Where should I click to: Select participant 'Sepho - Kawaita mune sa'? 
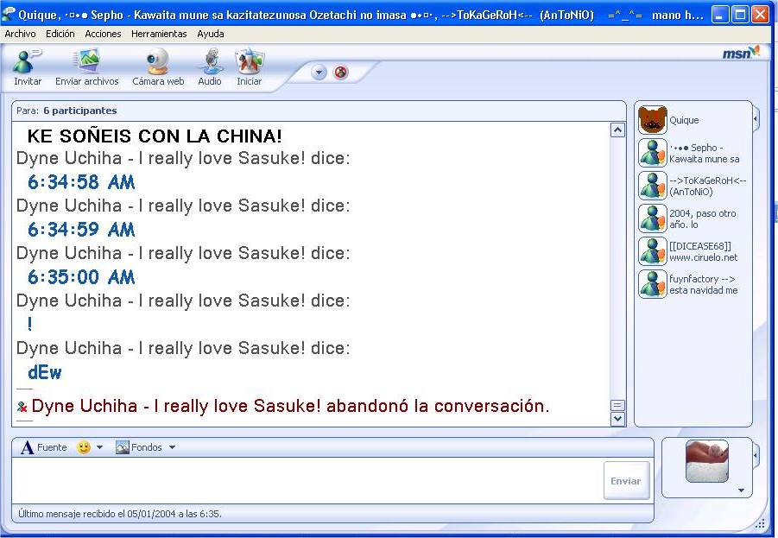704,154
